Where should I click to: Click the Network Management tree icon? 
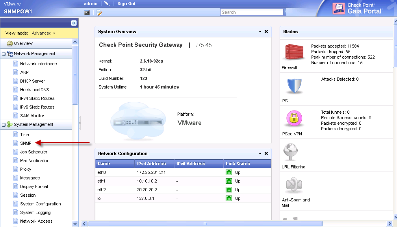(x=10, y=54)
